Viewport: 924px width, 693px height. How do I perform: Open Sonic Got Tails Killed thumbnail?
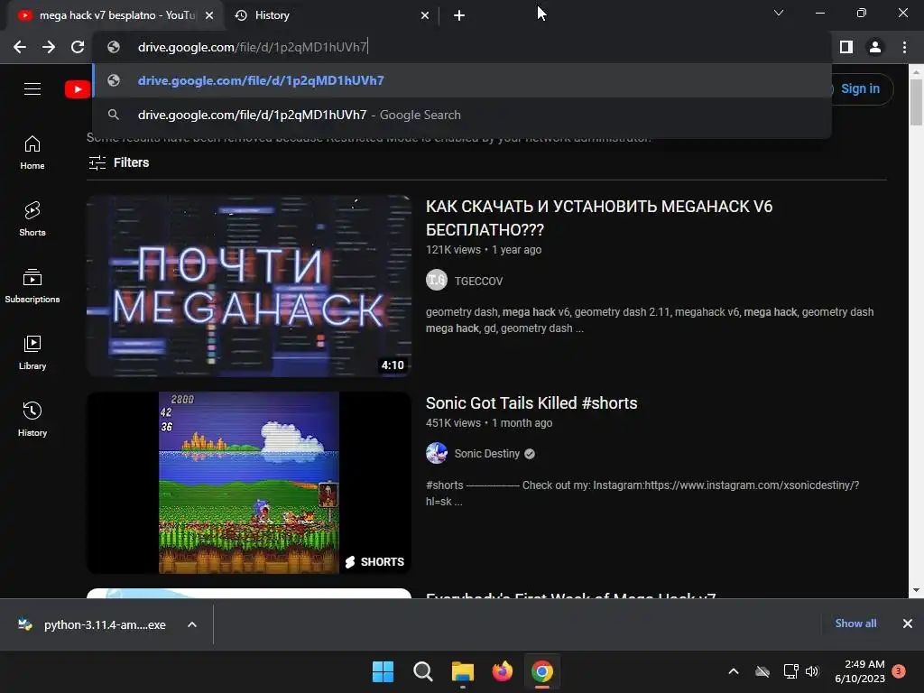[249, 483]
